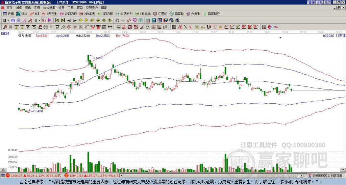Click the 极反通道 indicator label
Viewport: 346px width, 185px height.
pos(25,36)
